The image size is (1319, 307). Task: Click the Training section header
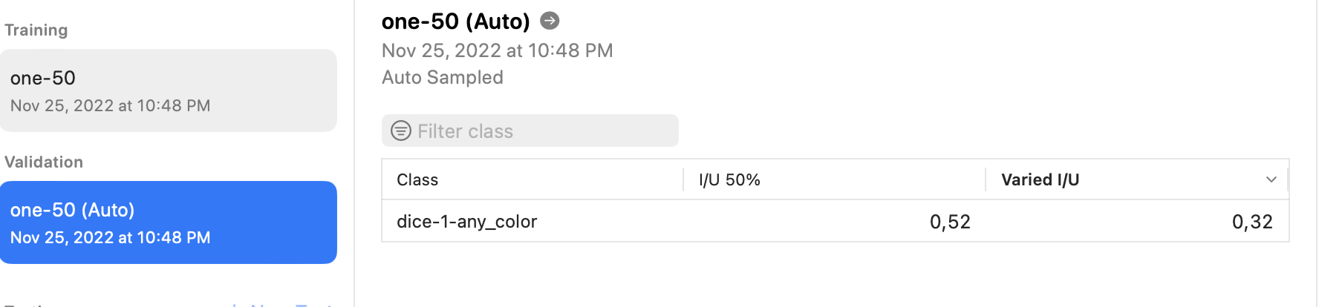(36, 30)
